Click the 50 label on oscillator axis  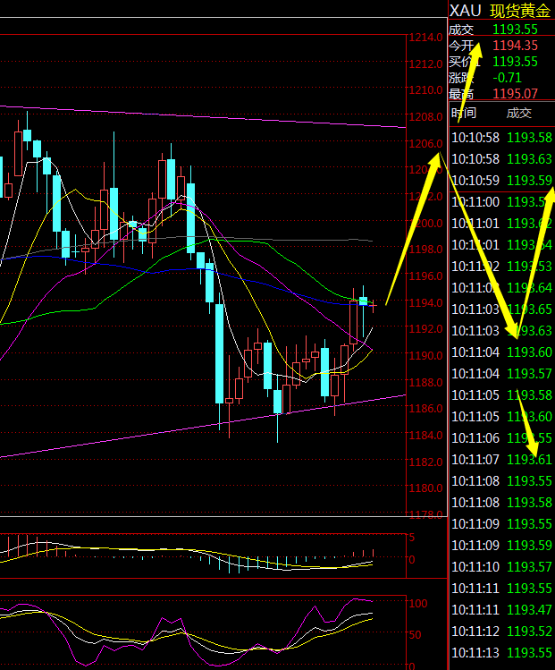[415, 635]
